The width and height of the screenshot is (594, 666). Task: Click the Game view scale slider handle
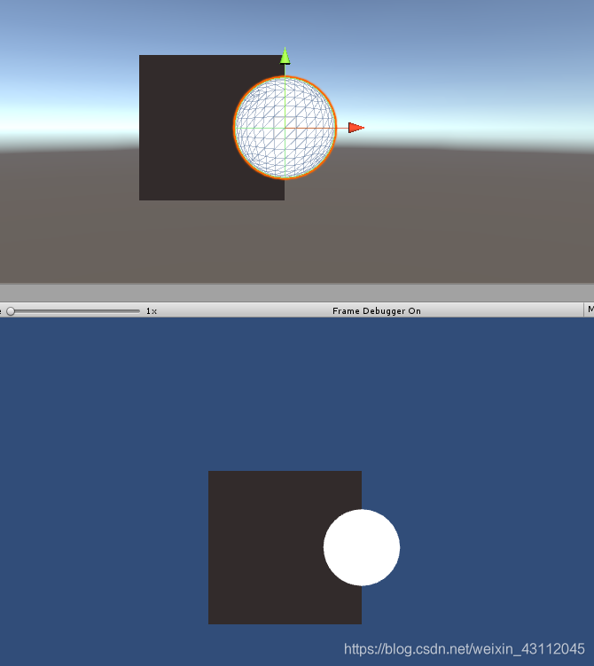11,311
